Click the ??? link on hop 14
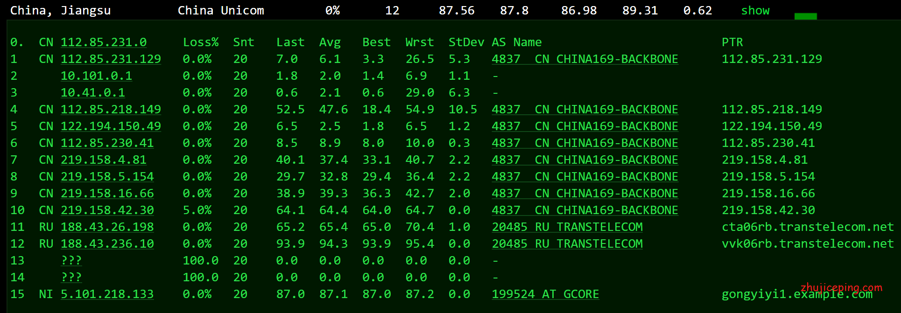Screen dimensions: 901x313 [71, 278]
